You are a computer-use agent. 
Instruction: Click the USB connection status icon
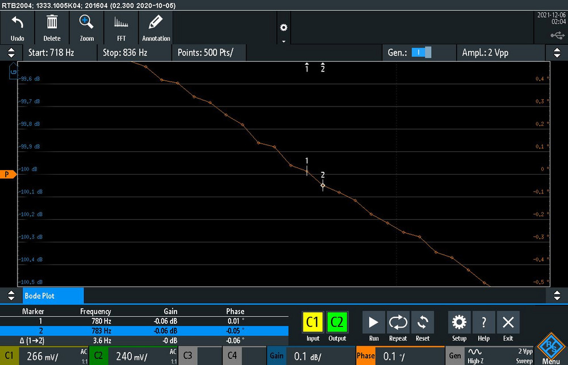point(558,35)
